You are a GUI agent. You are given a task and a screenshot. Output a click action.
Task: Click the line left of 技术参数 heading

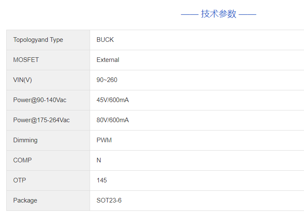[x=189, y=14]
